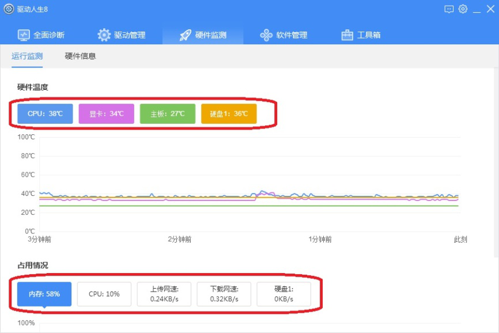Click the 硬件监测 rocket icon

click(185, 34)
